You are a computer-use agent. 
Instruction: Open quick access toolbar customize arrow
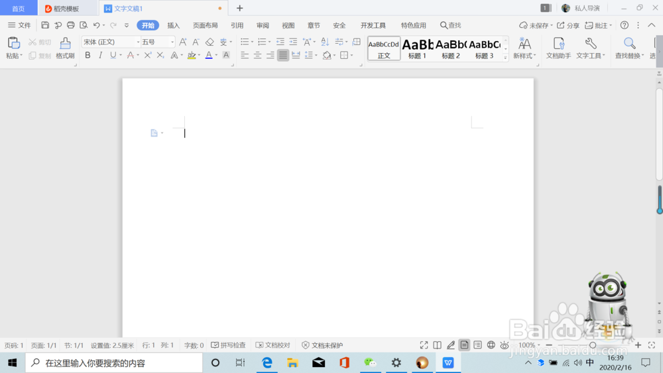(127, 25)
